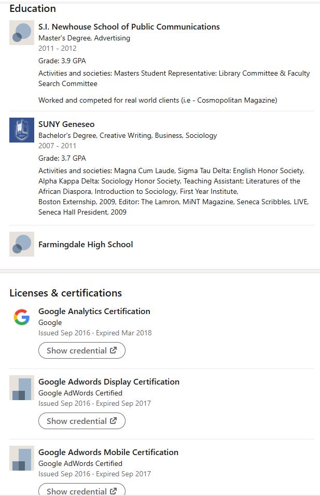320x496 pixels.
Task: Open the S.I. Newhouse School placeholder logo
Action: tap(21, 33)
